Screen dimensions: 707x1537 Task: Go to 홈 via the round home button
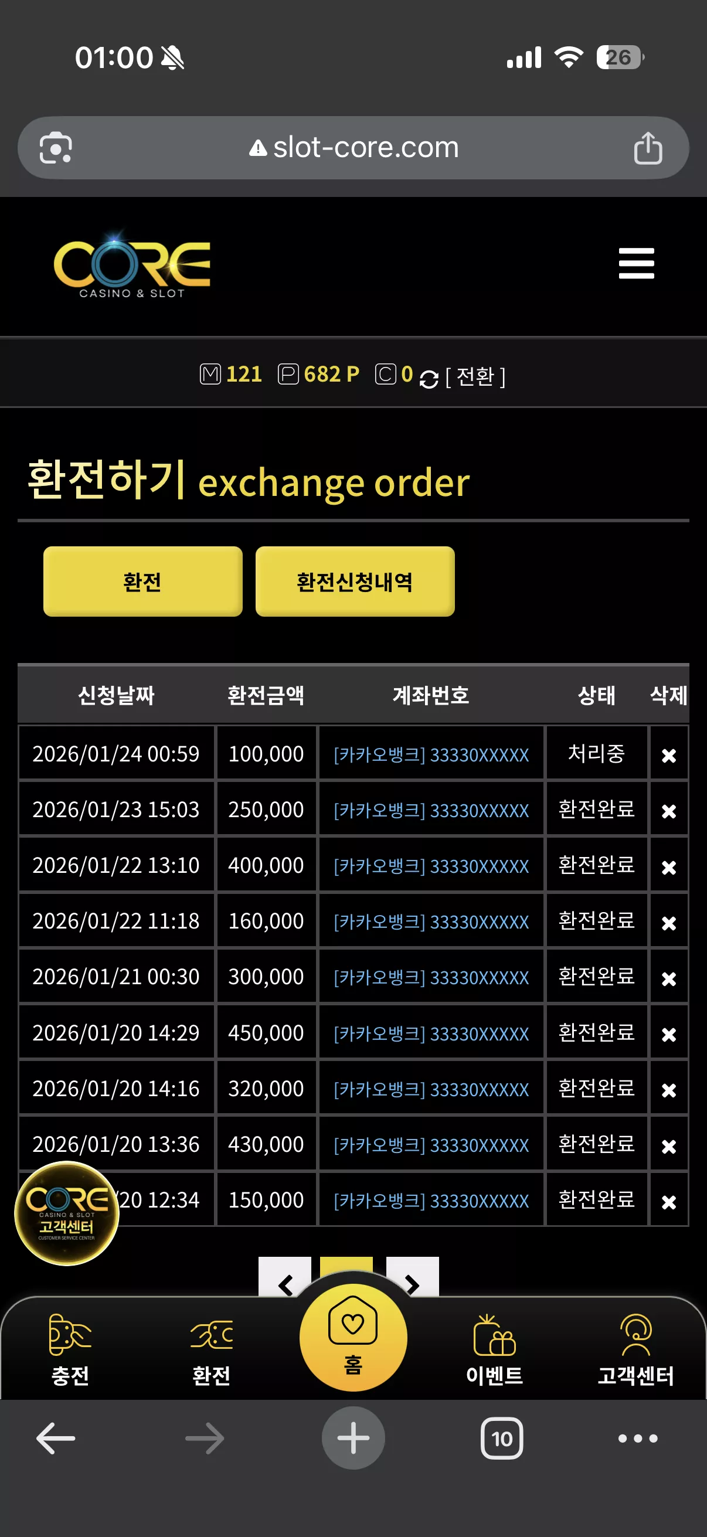coord(353,1337)
